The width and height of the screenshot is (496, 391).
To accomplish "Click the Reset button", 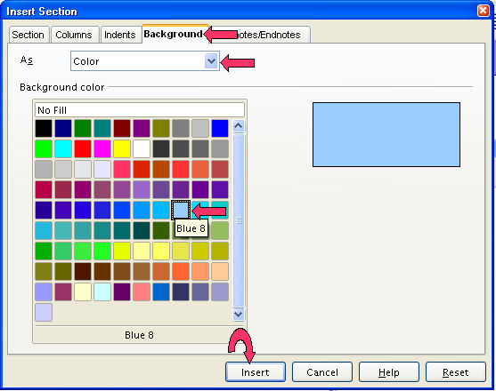I will (x=456, y=372).
